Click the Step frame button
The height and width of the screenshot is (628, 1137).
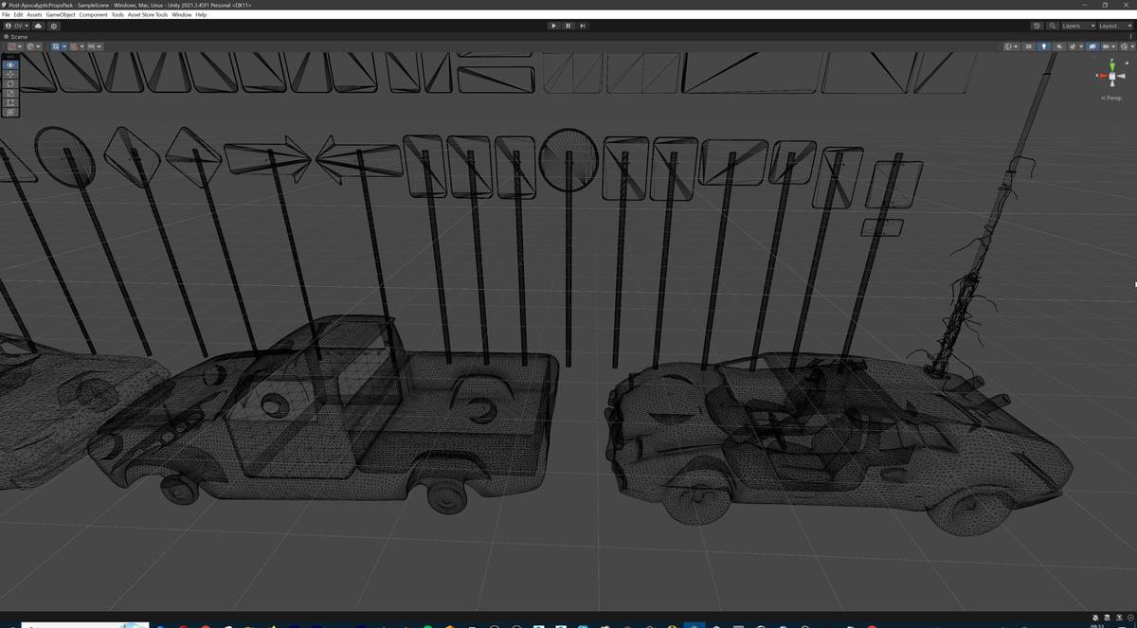(583, 26)
